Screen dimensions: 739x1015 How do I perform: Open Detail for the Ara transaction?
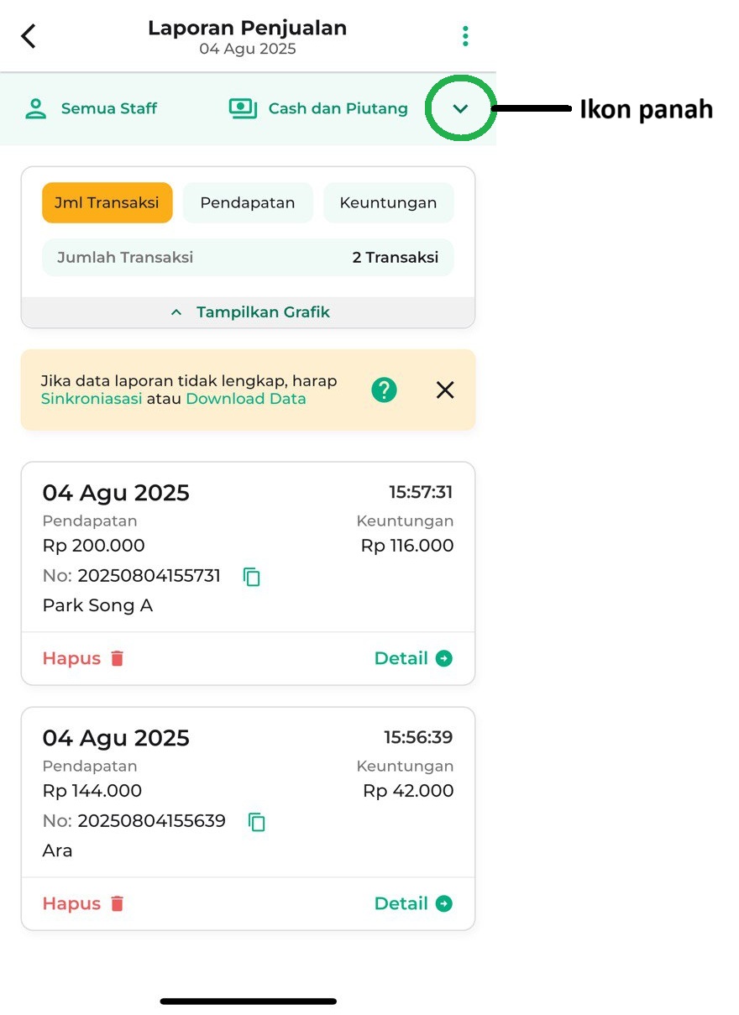[413, 903]
